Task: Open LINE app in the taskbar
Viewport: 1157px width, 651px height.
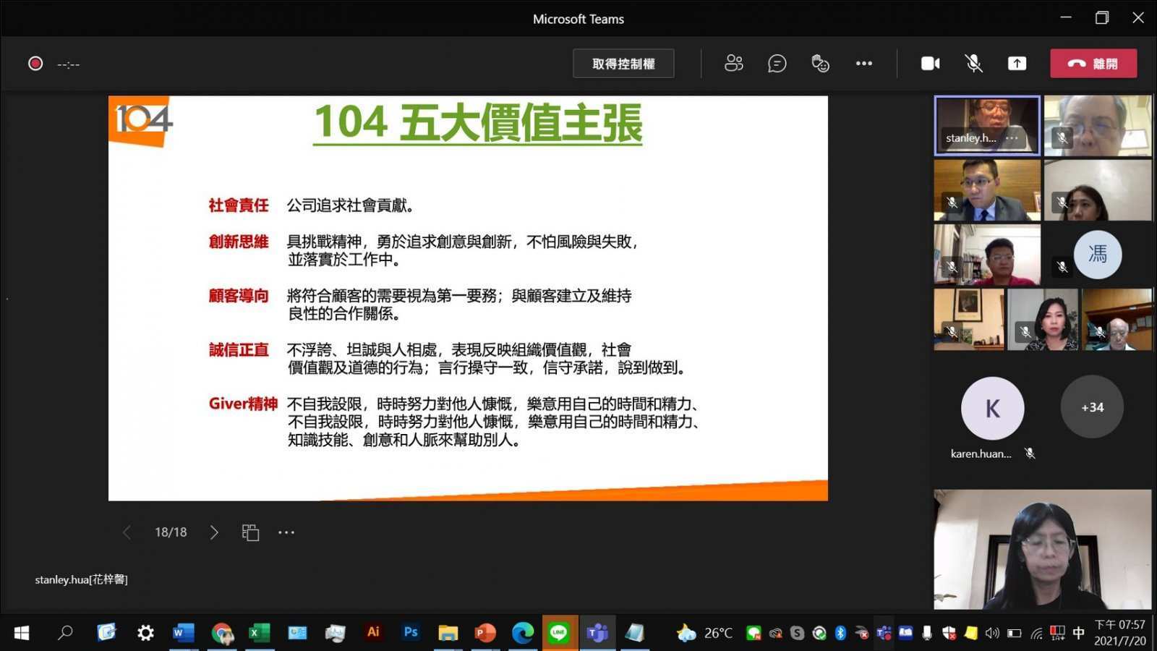Action: coord(559,633)
